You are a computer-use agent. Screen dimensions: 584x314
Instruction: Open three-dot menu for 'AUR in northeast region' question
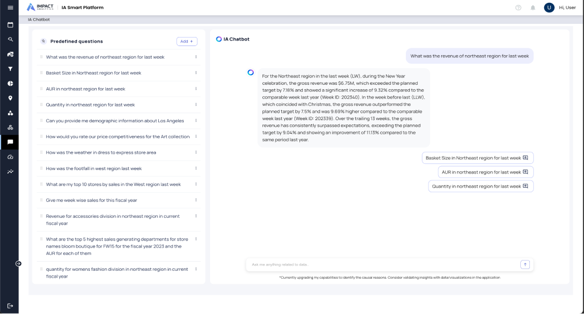(196, 89)
